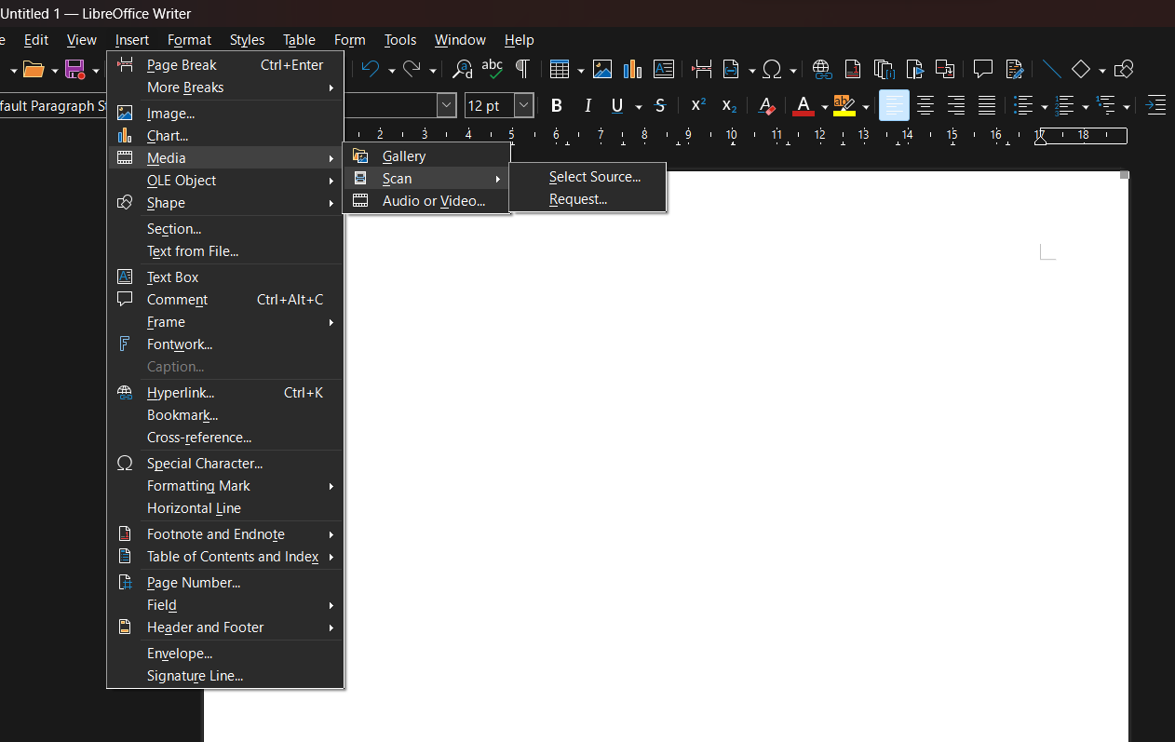Click the Insert Comment toolbar icon

tap(983, 69)
